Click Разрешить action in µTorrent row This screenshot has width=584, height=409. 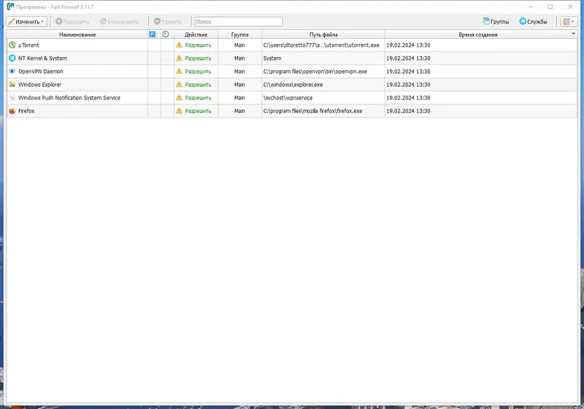198,45
